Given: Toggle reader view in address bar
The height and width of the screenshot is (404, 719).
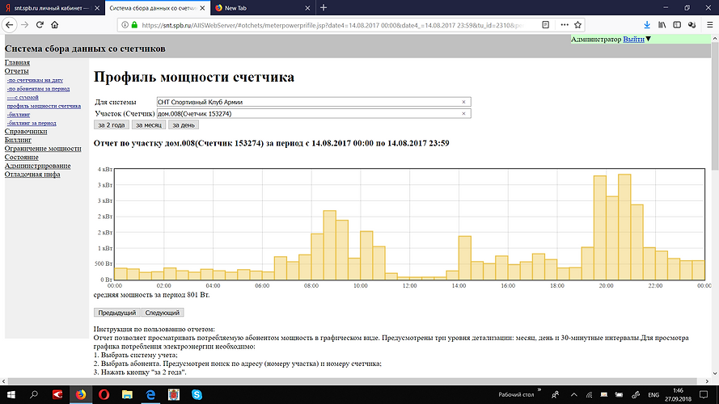Looking at the screenshot, I should (x=546, y=25).
